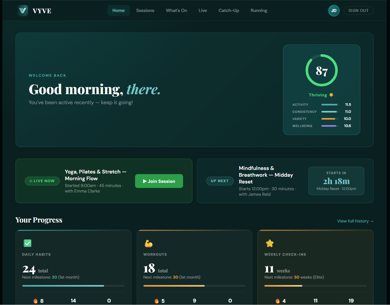Screen dimensions: 390x305
Task: Click the Consistency value 11.0
Action: point(348,112)
